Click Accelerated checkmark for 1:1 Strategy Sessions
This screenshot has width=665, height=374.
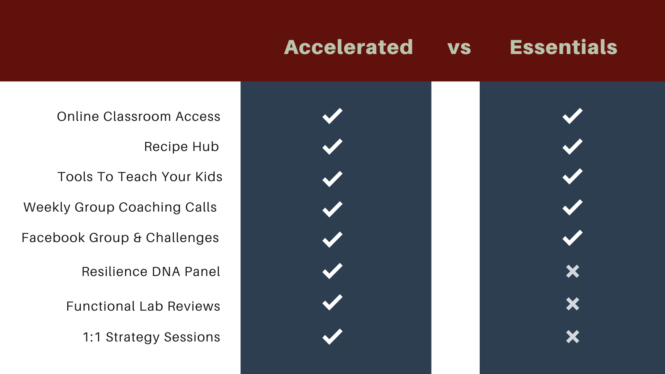pos(332,337)
